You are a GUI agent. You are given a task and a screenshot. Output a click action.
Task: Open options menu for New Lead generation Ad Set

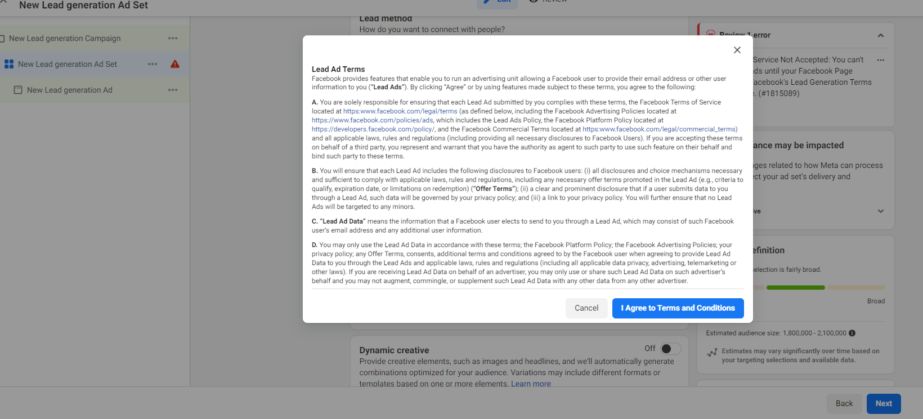pyautogui.click(x=153, y=64)
